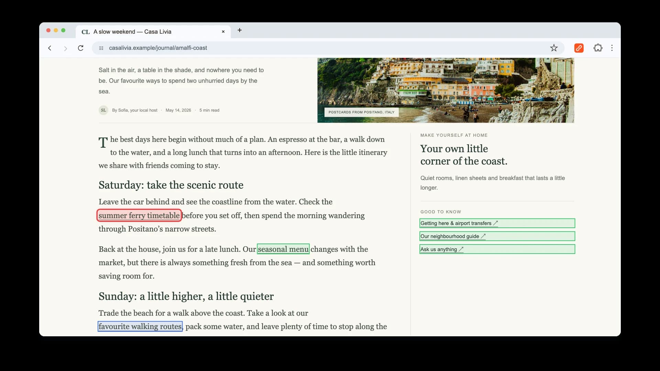This screenshot has width=660, height=371.
Task: Close the Casa Livia tab
Action: click(223, 32)
